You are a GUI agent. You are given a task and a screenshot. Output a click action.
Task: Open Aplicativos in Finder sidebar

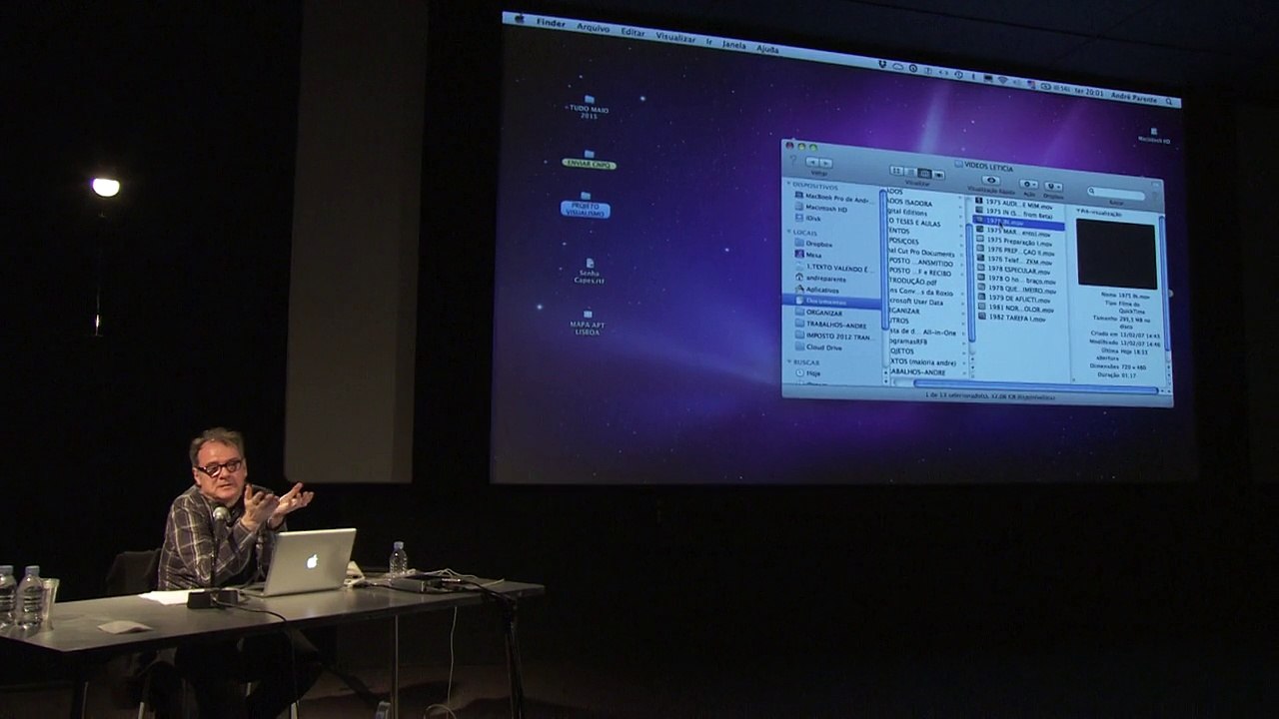pos(816,289)
